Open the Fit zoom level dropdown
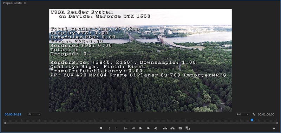The image size is (281, 133). point(34,114)
